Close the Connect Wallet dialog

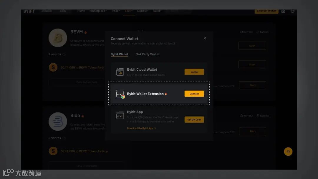(205, 38)
